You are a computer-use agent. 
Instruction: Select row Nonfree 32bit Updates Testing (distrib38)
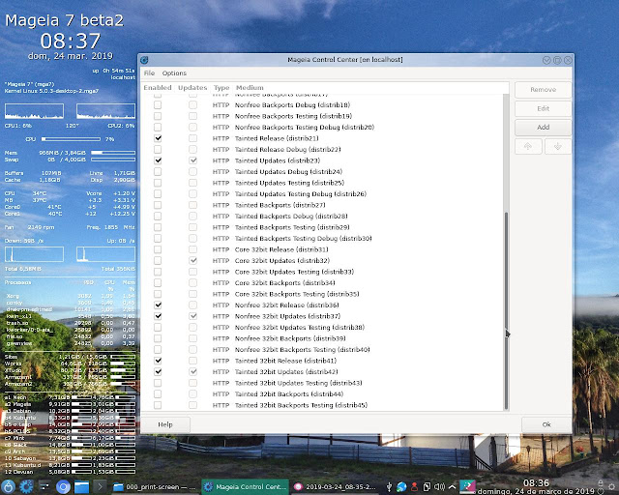pyautogui.click(x=322, y=327)
